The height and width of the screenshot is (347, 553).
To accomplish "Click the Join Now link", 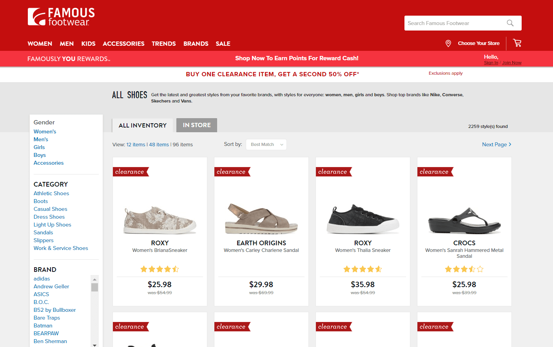I will tap(512, 63).
